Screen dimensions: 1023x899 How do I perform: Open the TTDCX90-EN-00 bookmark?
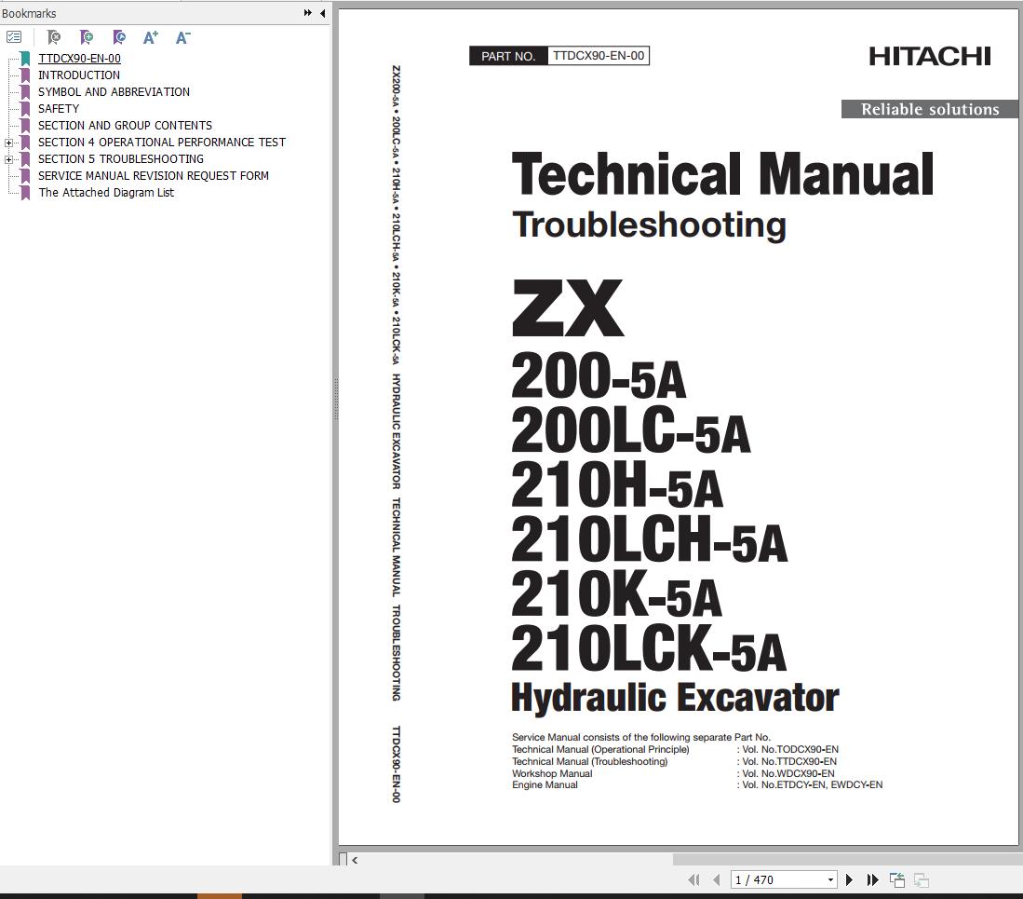[x=80, y=58]
